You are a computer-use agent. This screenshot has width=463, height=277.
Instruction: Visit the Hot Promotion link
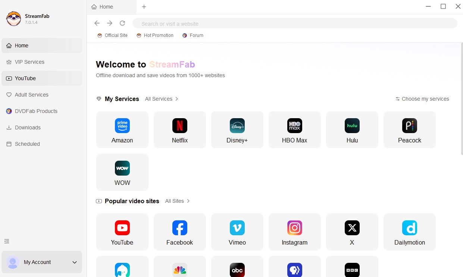click(x=155, y=35)
